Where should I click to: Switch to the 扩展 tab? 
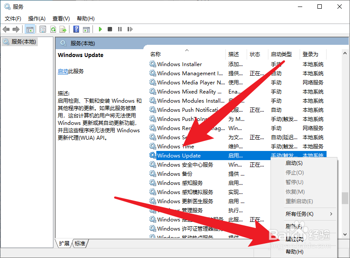pyautogui.click(x=64, y=243)
